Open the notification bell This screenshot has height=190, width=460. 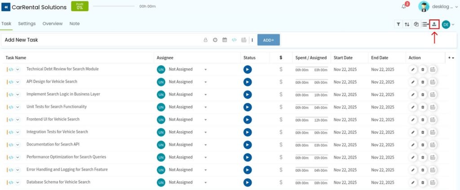(x=403, y=6)
